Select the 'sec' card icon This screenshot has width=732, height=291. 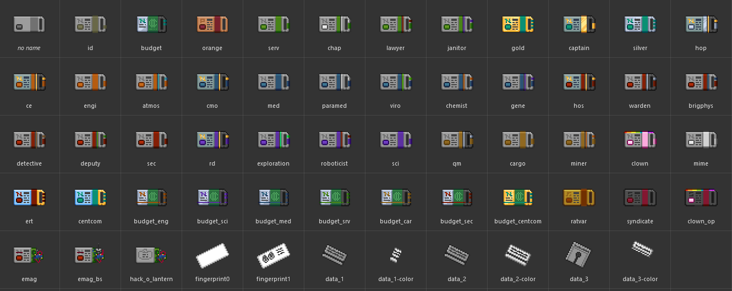coord(151,140)
